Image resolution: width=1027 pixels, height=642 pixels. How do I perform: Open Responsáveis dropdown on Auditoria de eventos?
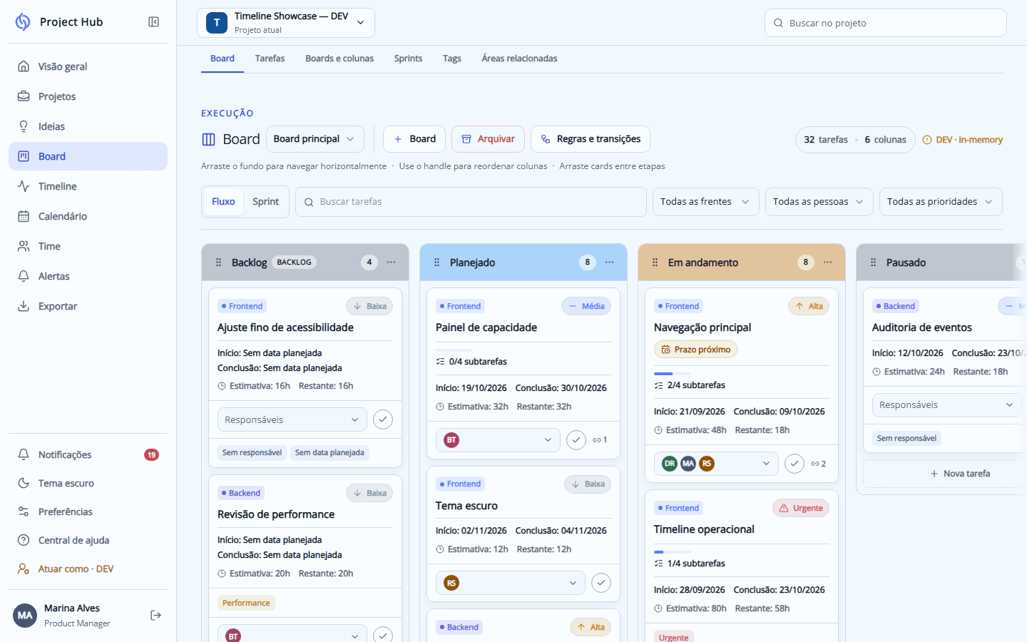946,405
